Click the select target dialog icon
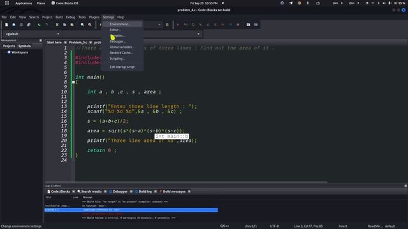 [x=167, y=25]
